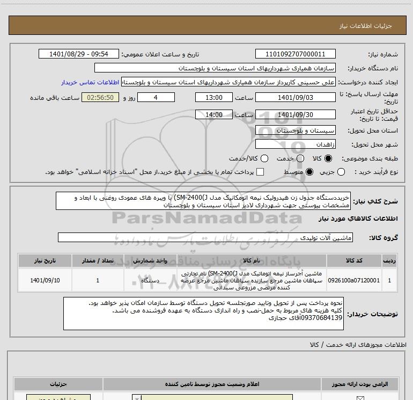The width and height of the screenshot is (413, 400).
Task: Click the تعداد / مقدار column header
Action: 98,261
